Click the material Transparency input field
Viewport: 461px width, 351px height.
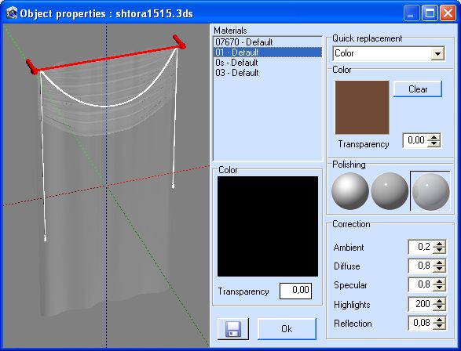(295, 291)
